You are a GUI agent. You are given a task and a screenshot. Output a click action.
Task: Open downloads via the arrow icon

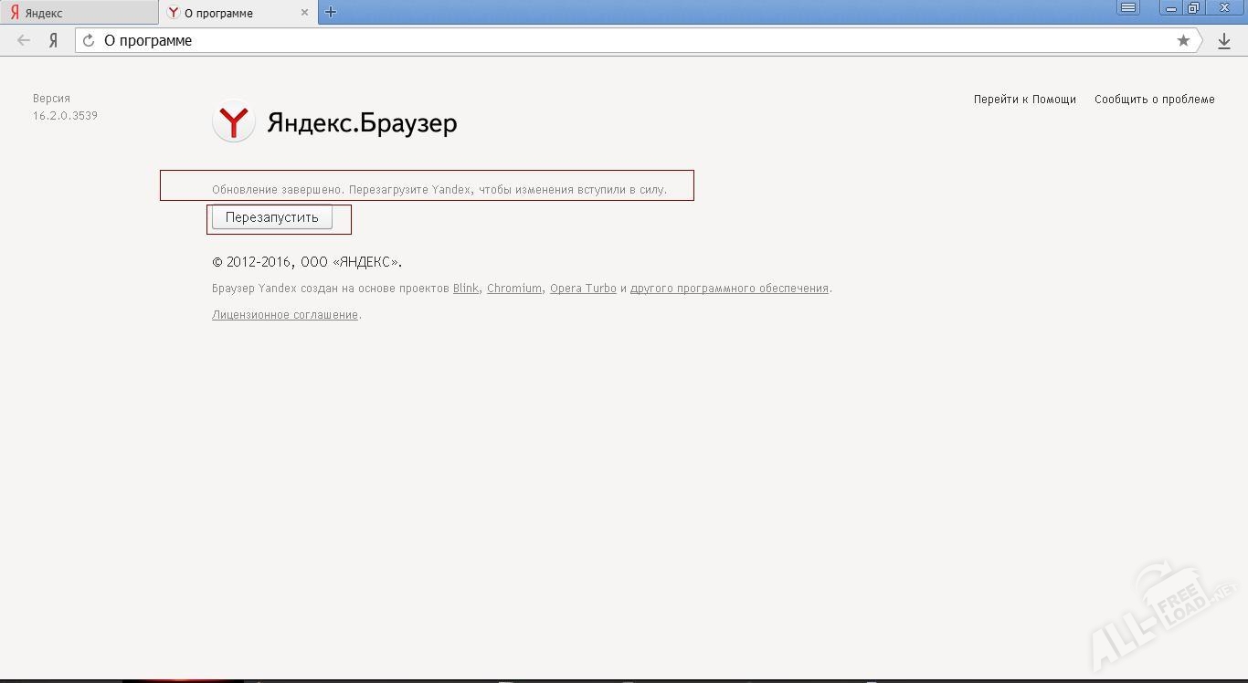(1224, 40)
